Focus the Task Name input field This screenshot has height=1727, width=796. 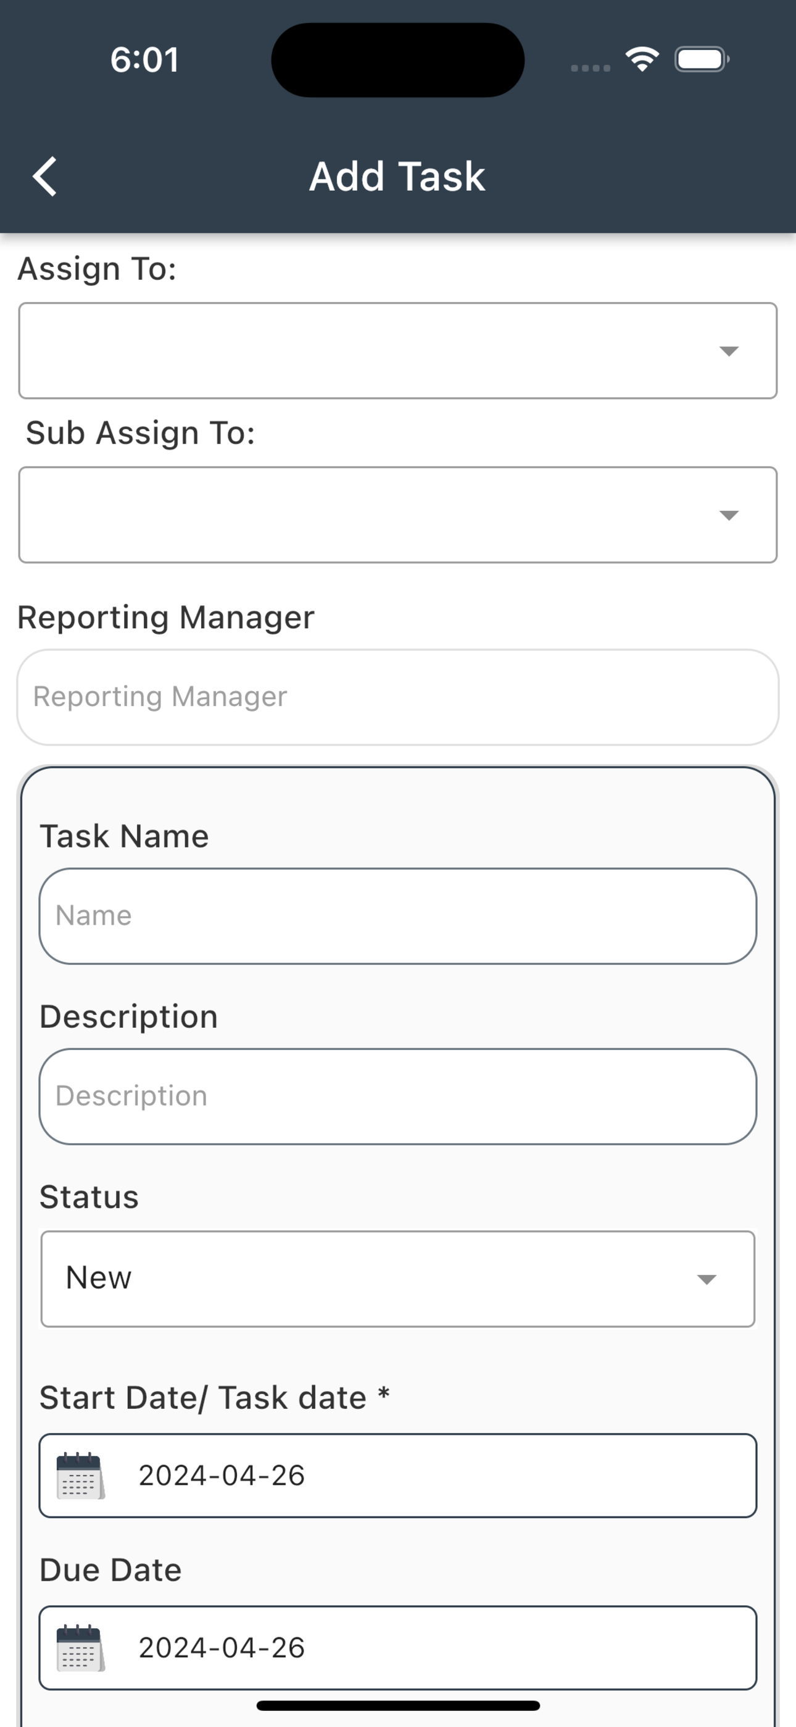click(398, 916)
